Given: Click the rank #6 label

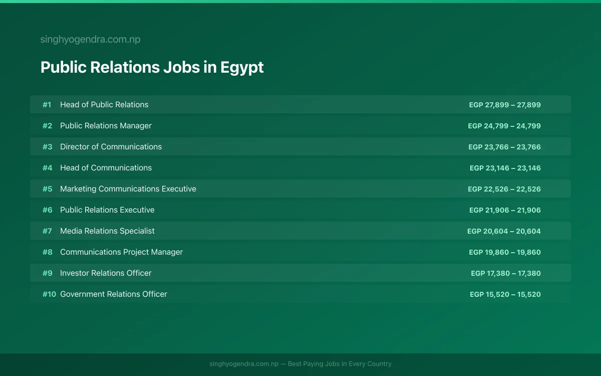Looking at the screenshot, I should point(47,210).
